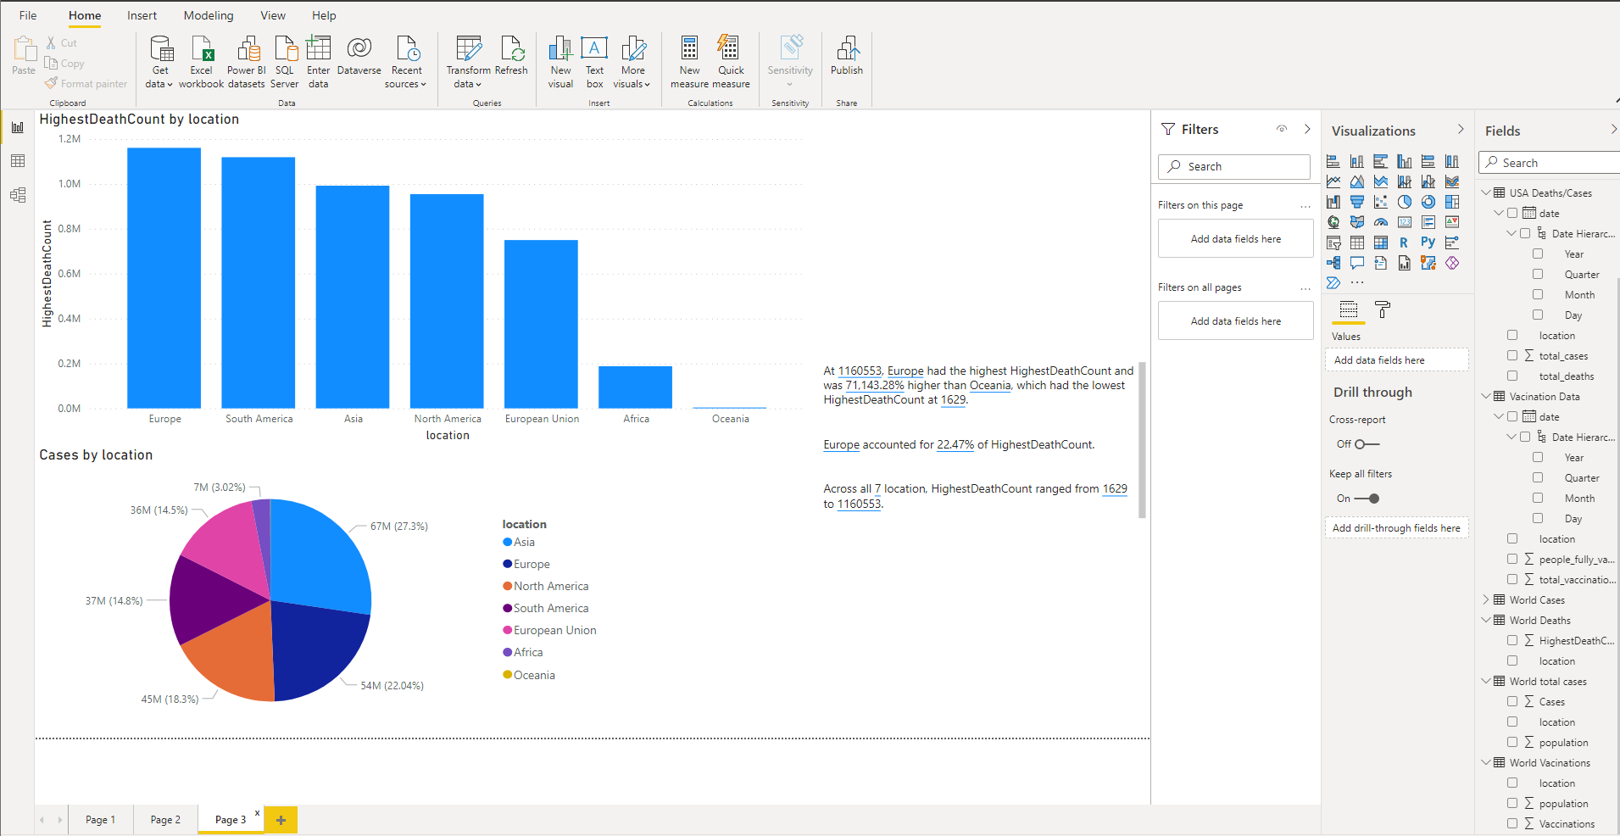The image size is (1620, 836).
Task: Select the gauge visual icon
Action: (x=1381, y=221)
